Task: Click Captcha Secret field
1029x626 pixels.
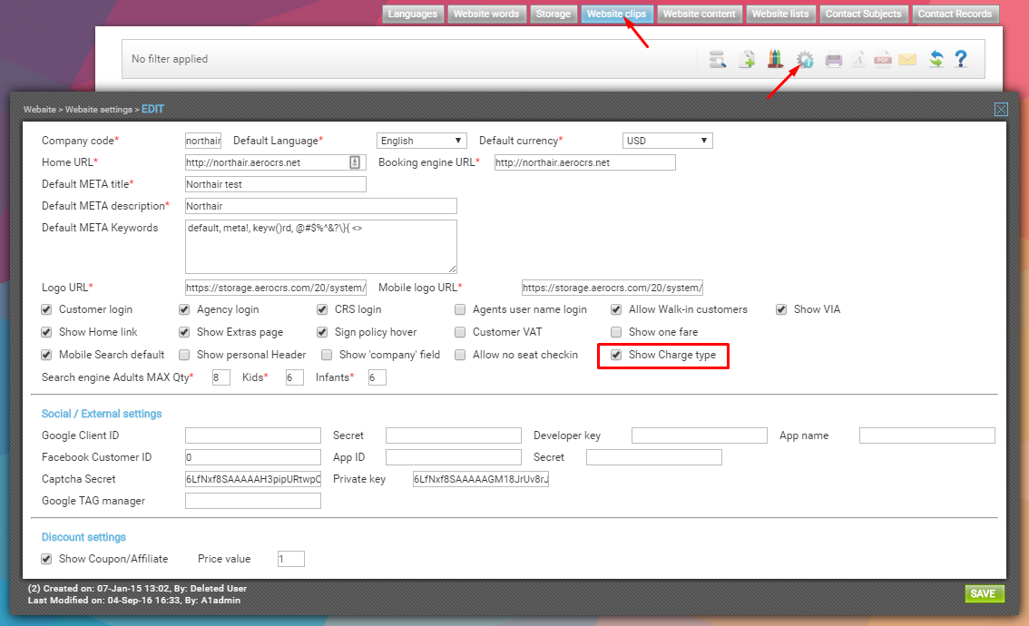Action: pos(252,479)
